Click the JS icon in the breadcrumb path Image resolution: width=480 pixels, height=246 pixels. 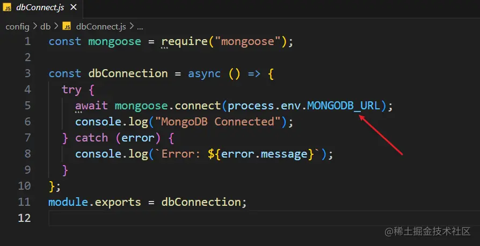(67, 27)
